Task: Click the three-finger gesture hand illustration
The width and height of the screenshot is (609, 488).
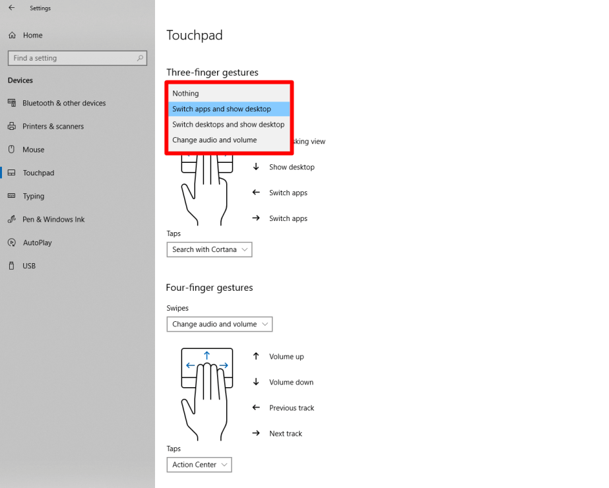Action: [207, 189]
